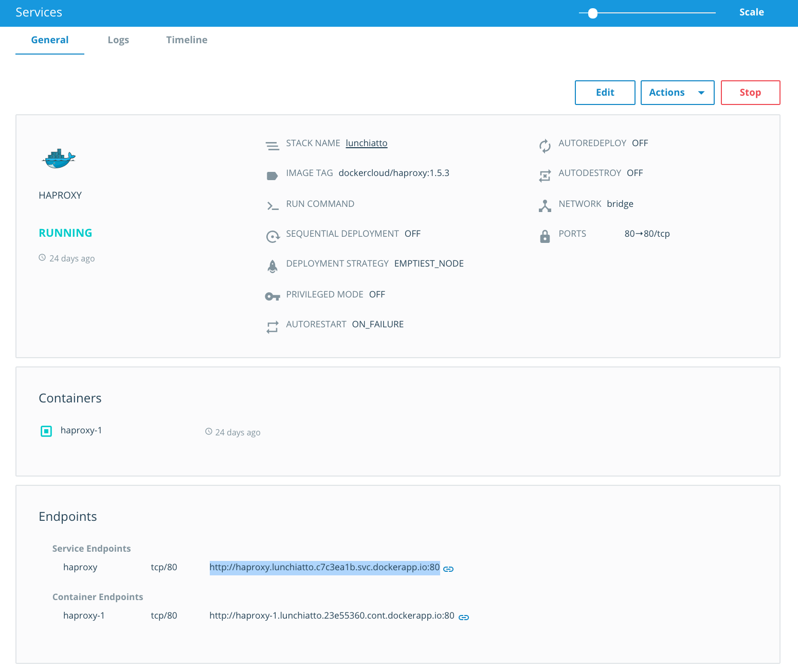Image resolution: width=798 pixels, height=668 pixels.
Task: Click the Containers section heading
Action: [x=70, y=398]
